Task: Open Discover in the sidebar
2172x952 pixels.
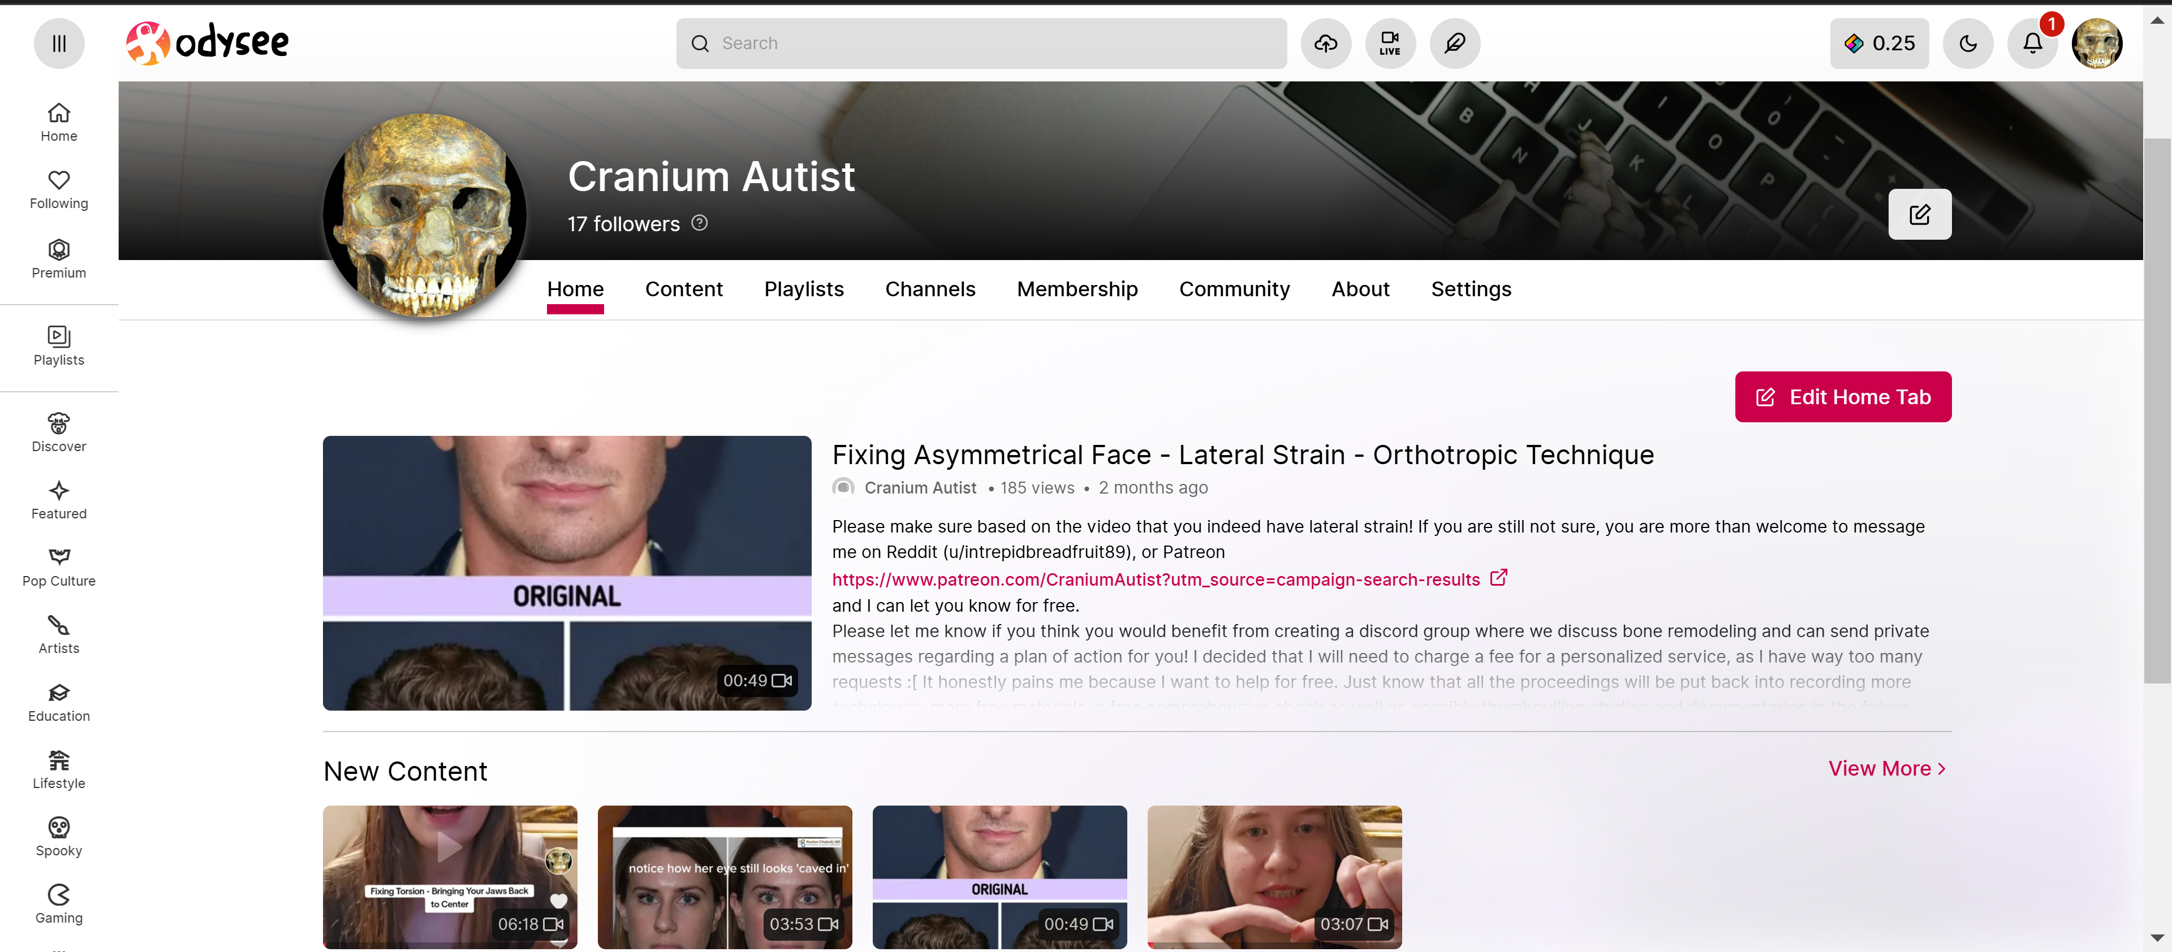Action: pos(59,432)
